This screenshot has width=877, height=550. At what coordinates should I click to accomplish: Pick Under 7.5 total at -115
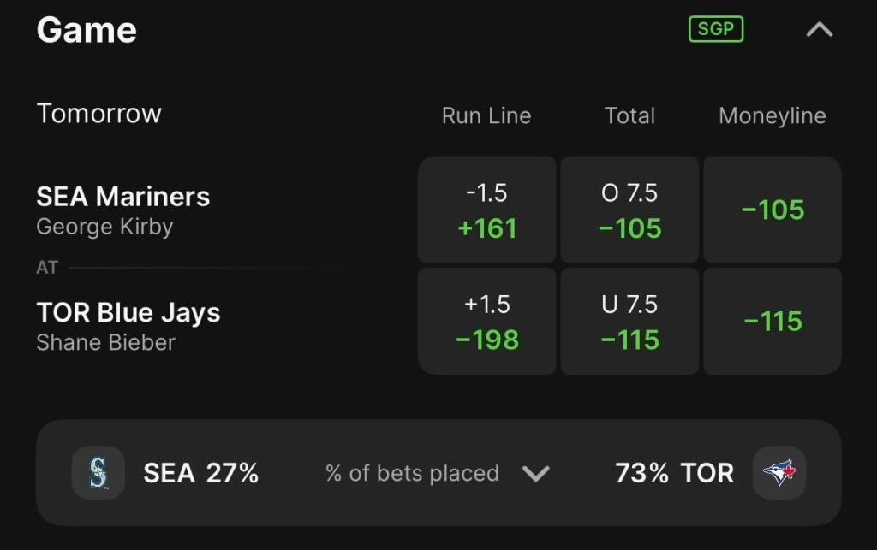pyautogui.click(x=629, y=321)
